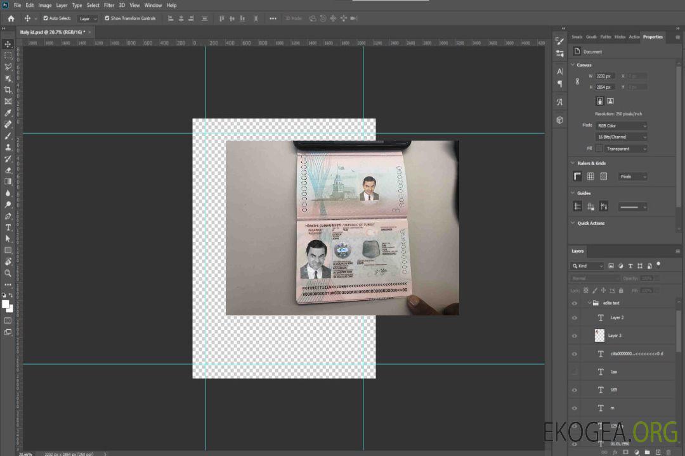This screenshot has height=456, width=685.
Task: Select the Eraser tool
Action: 8,170
